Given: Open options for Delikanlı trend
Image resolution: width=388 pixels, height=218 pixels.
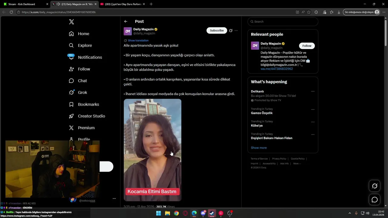Looking at the screenshot, I should click(x=313, y=91).
